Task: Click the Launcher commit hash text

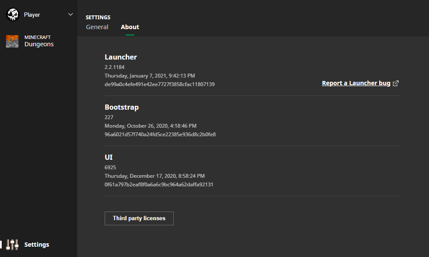Action: tap(160, 84)
